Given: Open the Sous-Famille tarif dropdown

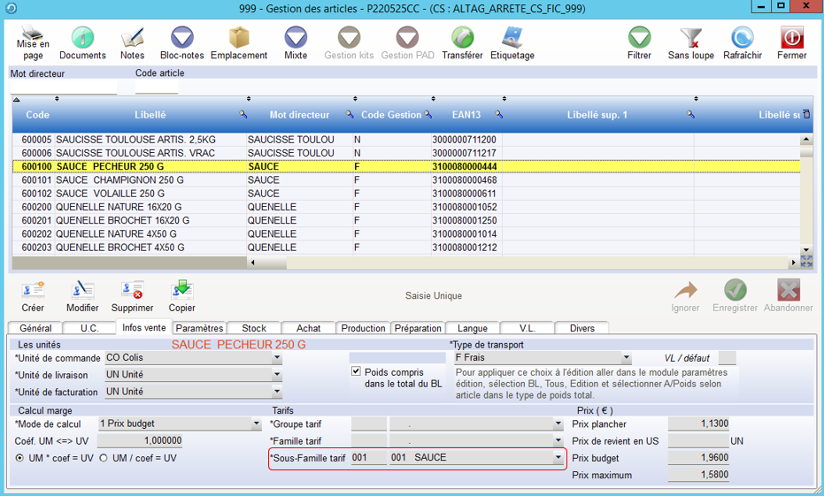Looking at the screenshot, I should click(558, 458).
